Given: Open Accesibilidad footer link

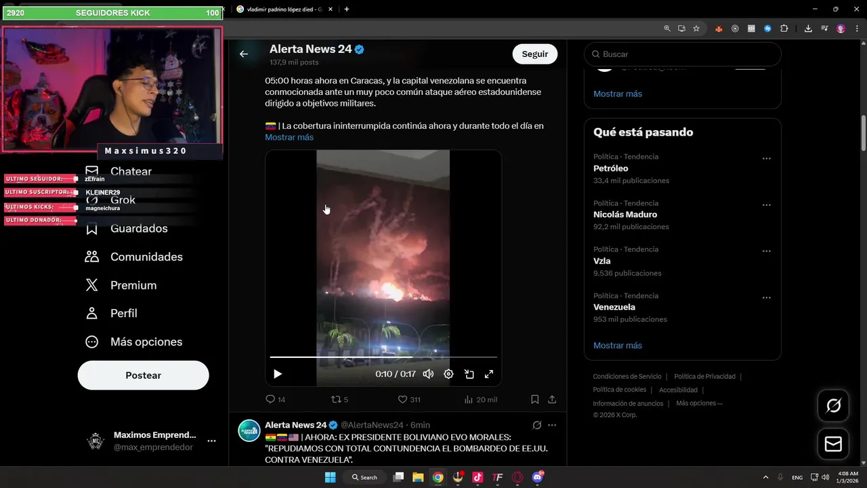Looking at the screenshot, I should 678,390.
